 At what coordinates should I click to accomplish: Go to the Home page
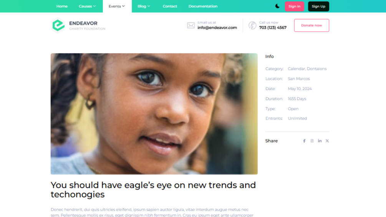point(62,6)
